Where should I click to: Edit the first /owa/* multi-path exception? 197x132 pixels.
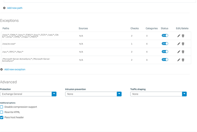pos(179,36)
